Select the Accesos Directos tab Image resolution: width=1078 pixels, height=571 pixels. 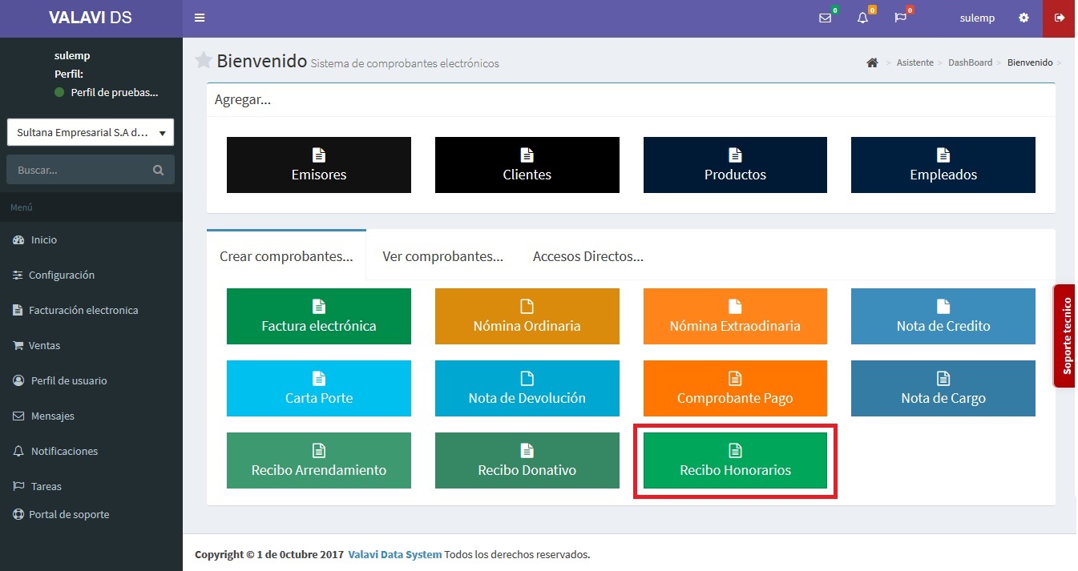[587, 256]
